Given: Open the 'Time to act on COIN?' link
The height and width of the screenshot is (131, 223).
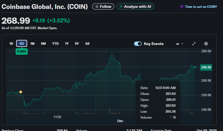Looking at the screenshot, I should 201,7.
